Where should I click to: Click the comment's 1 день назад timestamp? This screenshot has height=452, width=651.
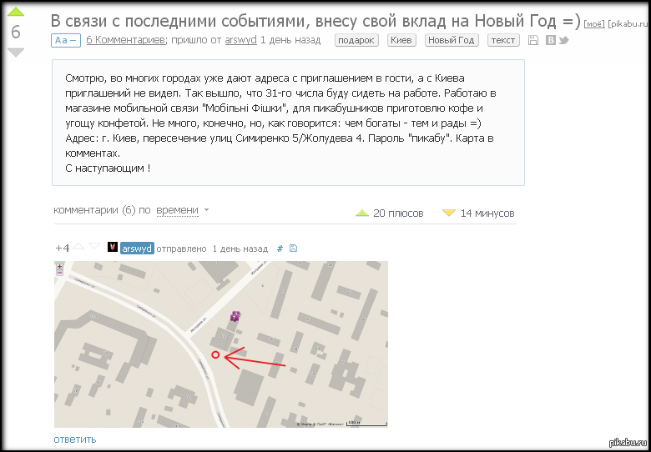coord(240,249)
